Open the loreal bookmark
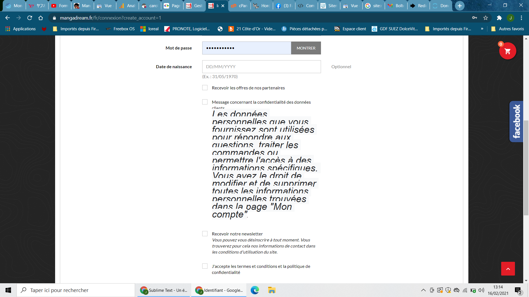Viewport: 529px width, 297px height. 150,29
